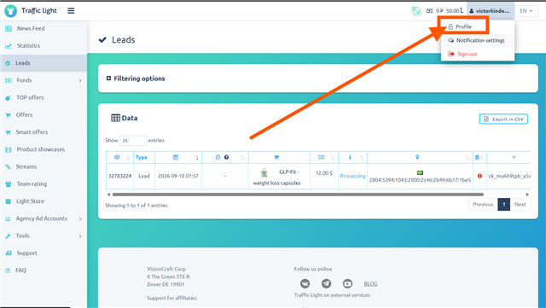Viewport: 546px width, 308px height.
Task: Open the victorkinde user menu
Action: tap(491, 11)
